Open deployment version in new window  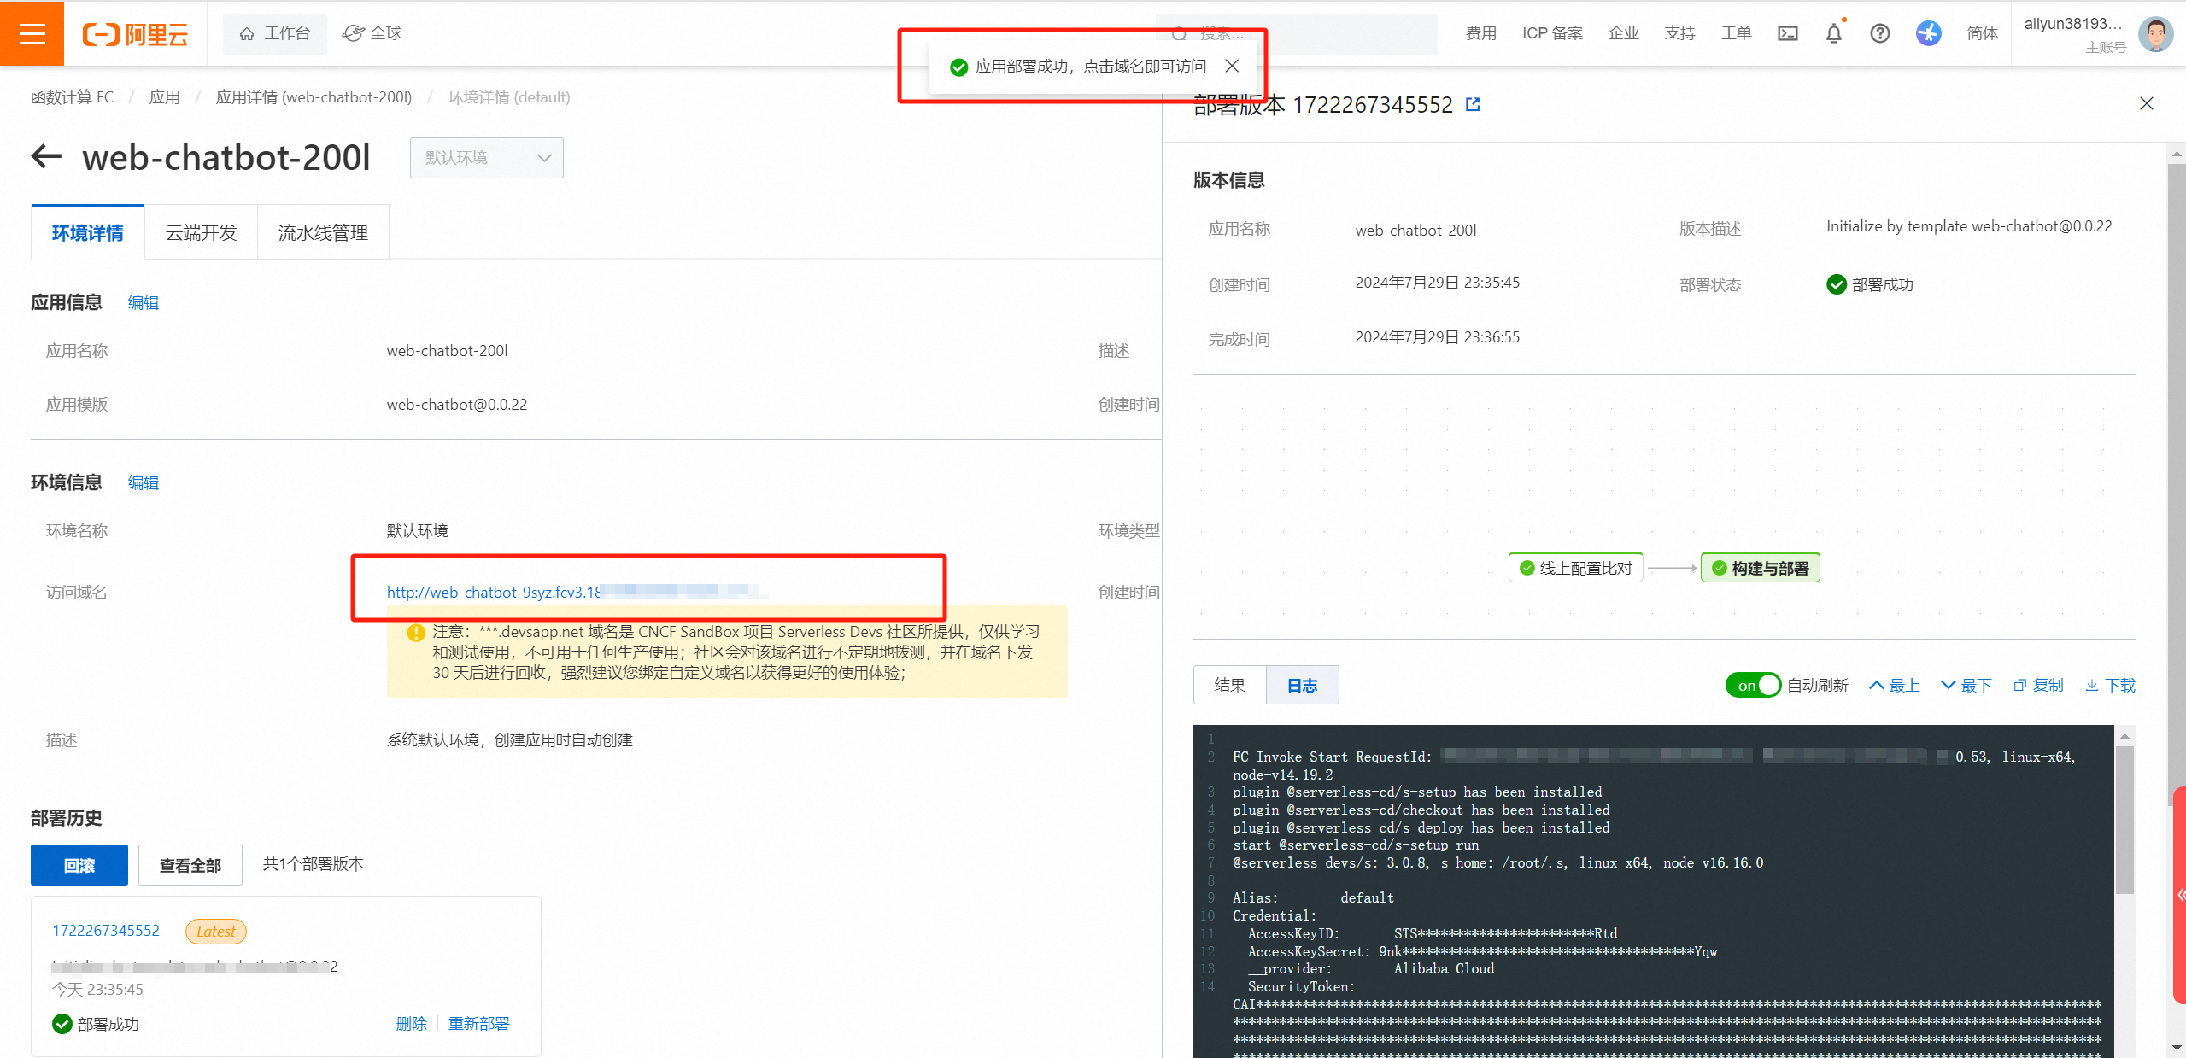1473,104
